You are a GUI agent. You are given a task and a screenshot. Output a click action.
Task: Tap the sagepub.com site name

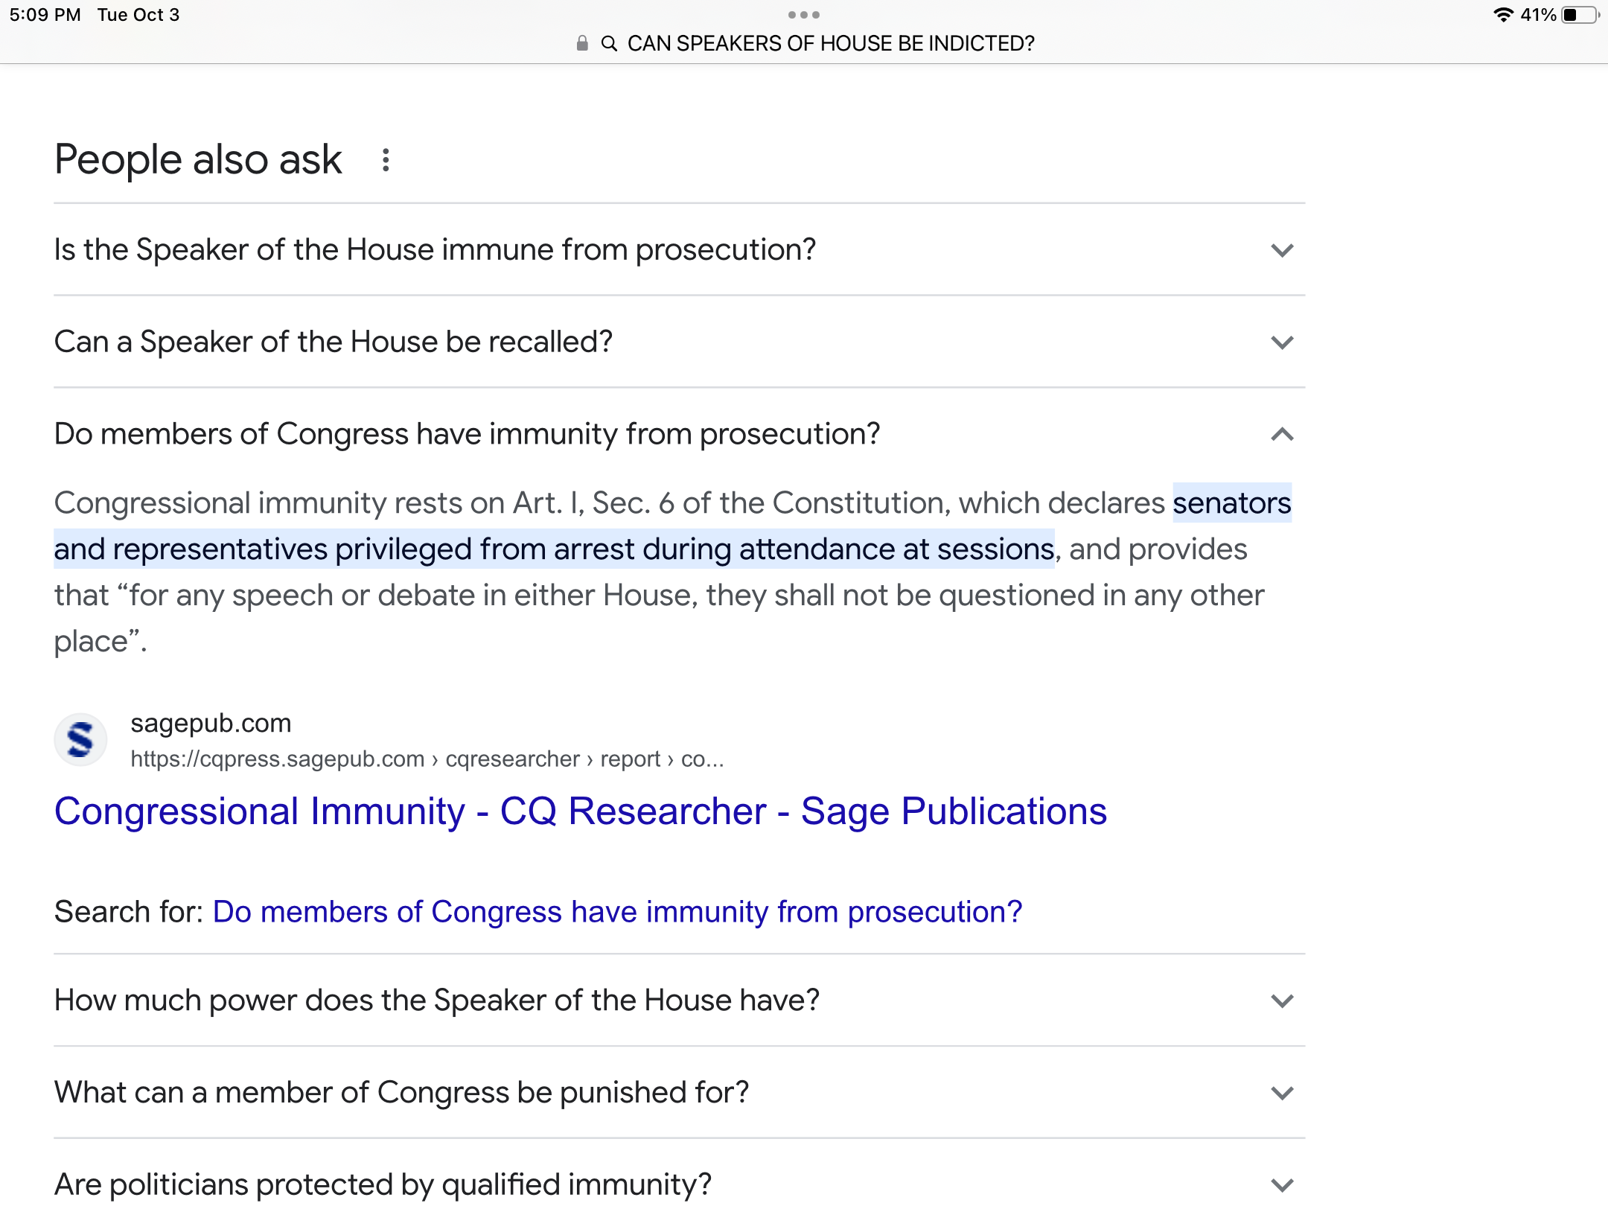tap(211, 723)
